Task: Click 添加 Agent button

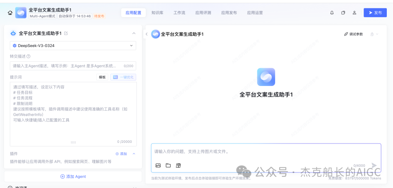Action: (73, 176)
